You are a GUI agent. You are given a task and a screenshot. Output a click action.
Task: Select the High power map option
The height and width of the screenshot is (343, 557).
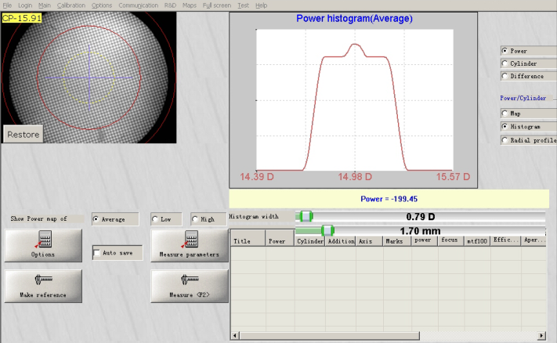[194, 219]
